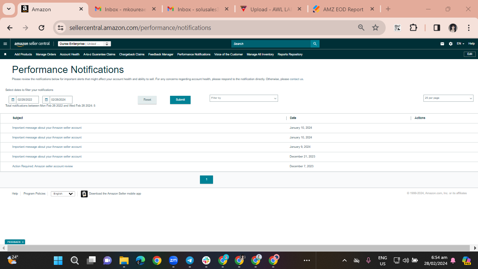Open the Chrome three-dot menu
The height and width of the screenshot is (269, 478).
pyautogui.click(x=469, y=28)
